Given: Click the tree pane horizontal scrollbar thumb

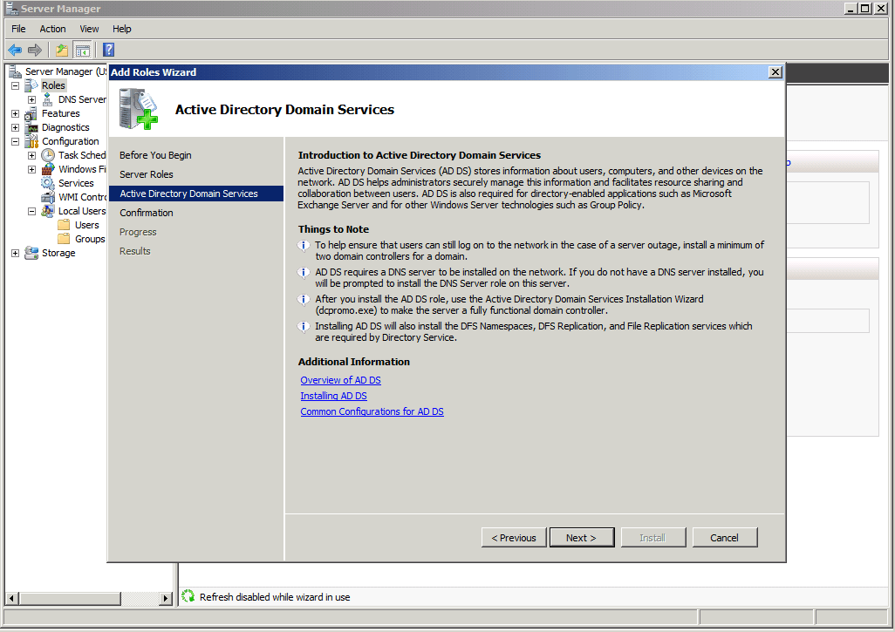Looking at the screenshot, I should tap(70, 598).
